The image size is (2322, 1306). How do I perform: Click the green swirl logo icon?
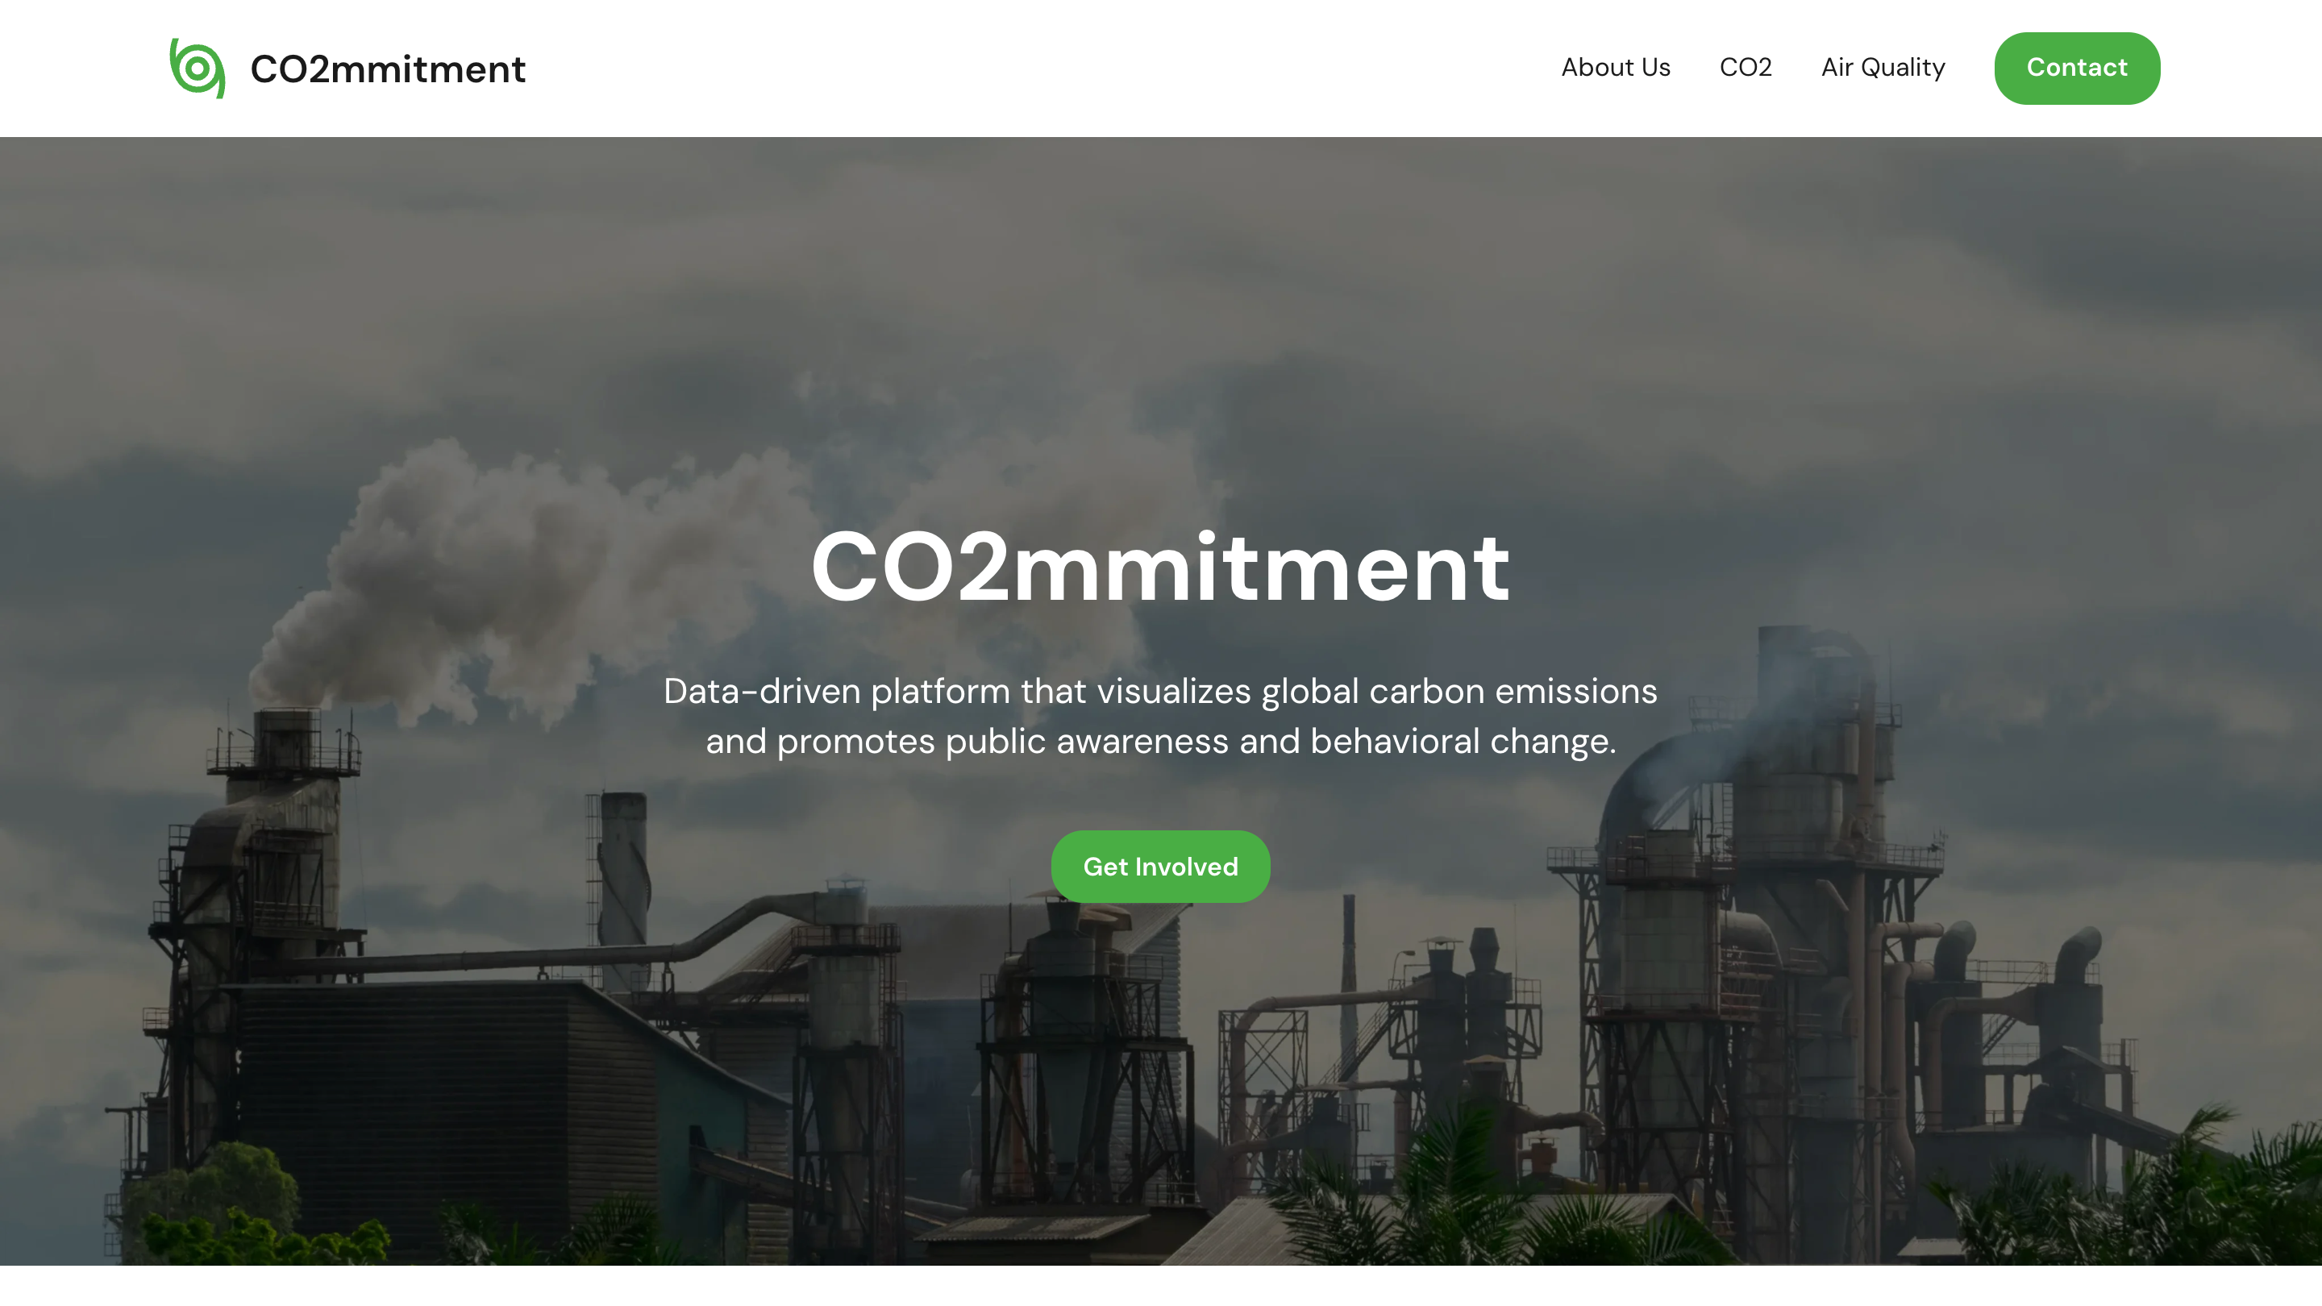[198, 69]
